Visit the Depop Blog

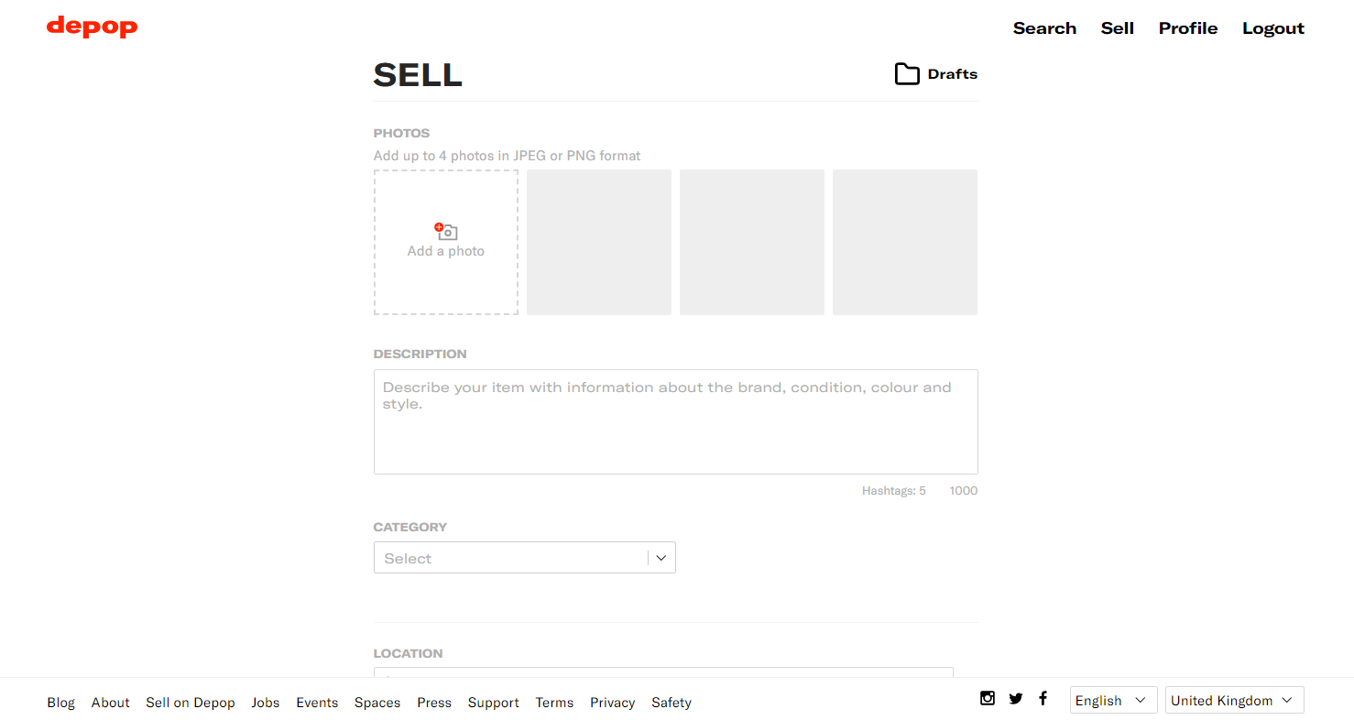[60, 703]
